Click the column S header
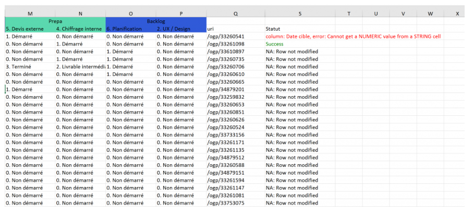 pos(300,14)
